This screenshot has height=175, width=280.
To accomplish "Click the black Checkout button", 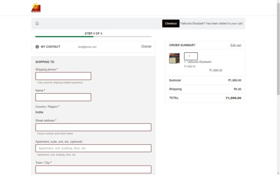I will tap(171, 23).
